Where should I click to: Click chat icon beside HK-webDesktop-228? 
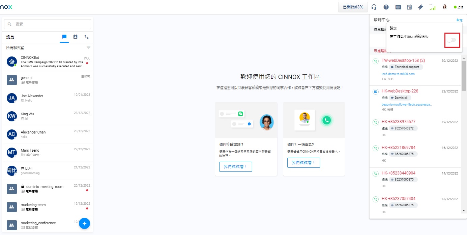tap(375, 91)
